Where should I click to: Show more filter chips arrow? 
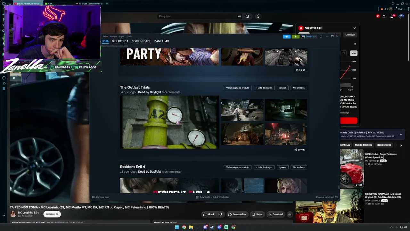[401, 145]
